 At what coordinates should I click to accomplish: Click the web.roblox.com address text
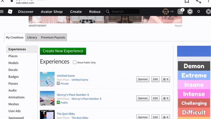[25, 3]
